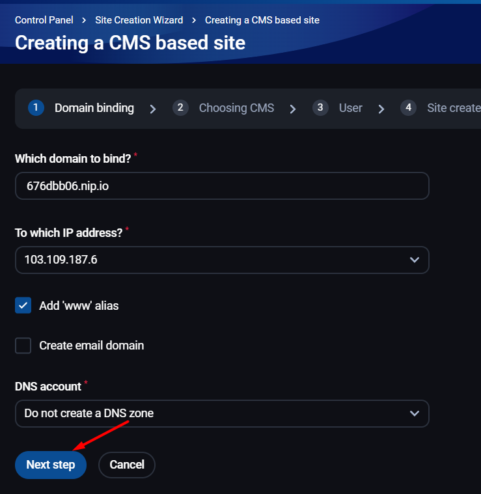Viewport: 481px width, 494px height.
Task: Click the breadcrumb arrow after Control Panel
Action: pyautogui.click(x=84, y=20)
